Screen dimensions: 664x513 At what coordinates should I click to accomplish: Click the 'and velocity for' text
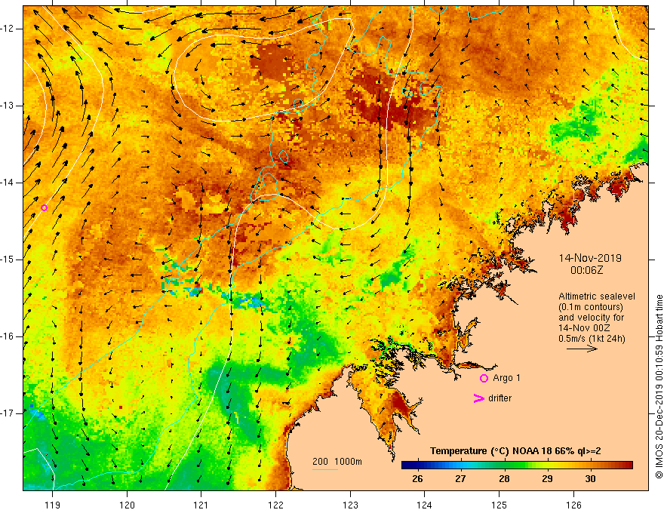pyautogui.click(x=591, y=318)
